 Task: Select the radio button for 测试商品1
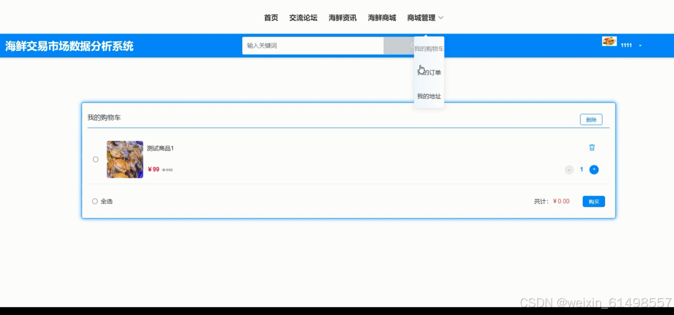point(96,159)
